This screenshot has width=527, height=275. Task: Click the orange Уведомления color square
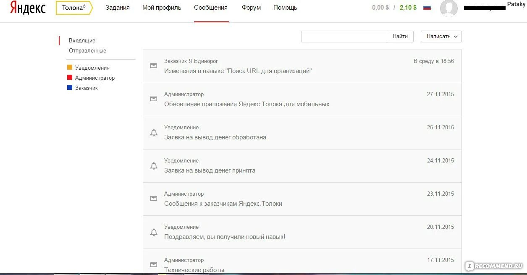click(x=70, y=67)
